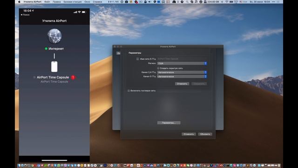This screenshot has height=168, width=298.
Task: Click the Wi-Fi status icon in menu bar
Action: (x=227, y=2)
